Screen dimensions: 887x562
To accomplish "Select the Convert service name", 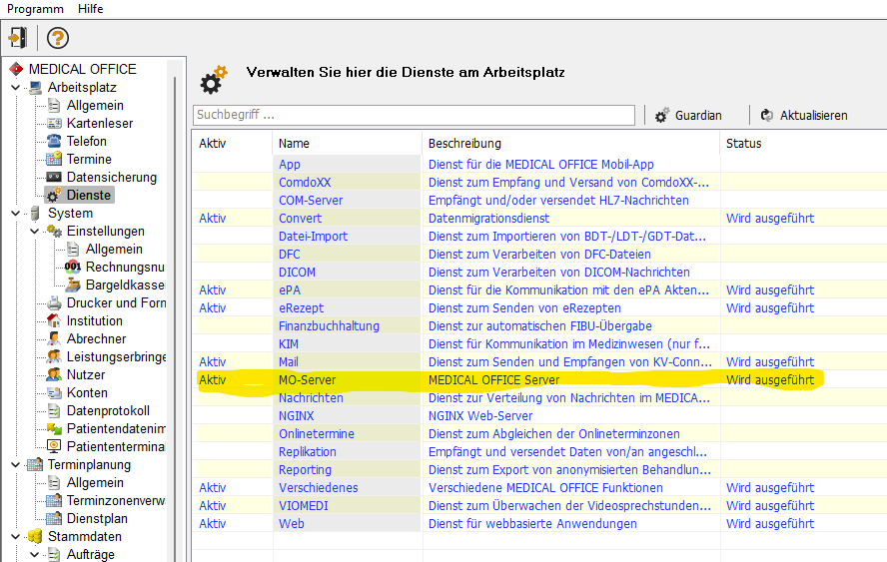I will (x=300, y=219).
